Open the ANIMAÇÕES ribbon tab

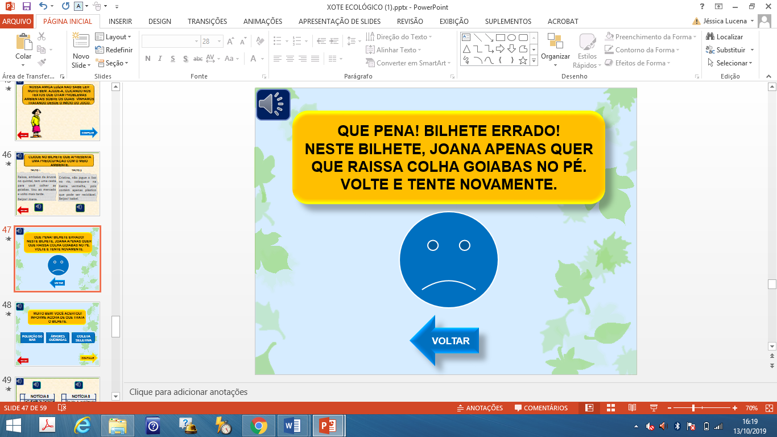pos(262,22)
